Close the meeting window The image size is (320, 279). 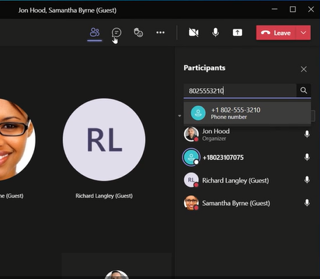(x=311, y=9)
